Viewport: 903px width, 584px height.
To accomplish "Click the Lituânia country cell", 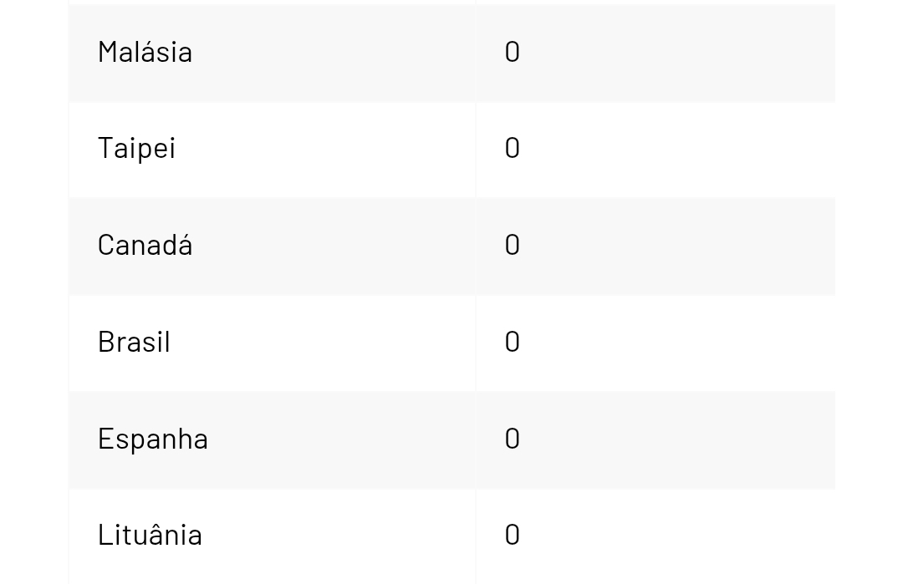I will (150, 535).
